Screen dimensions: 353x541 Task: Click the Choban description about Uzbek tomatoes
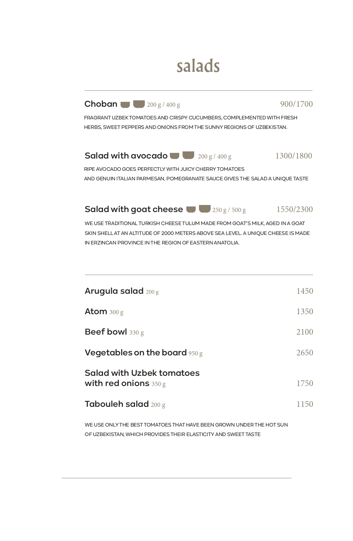[191, 122]
